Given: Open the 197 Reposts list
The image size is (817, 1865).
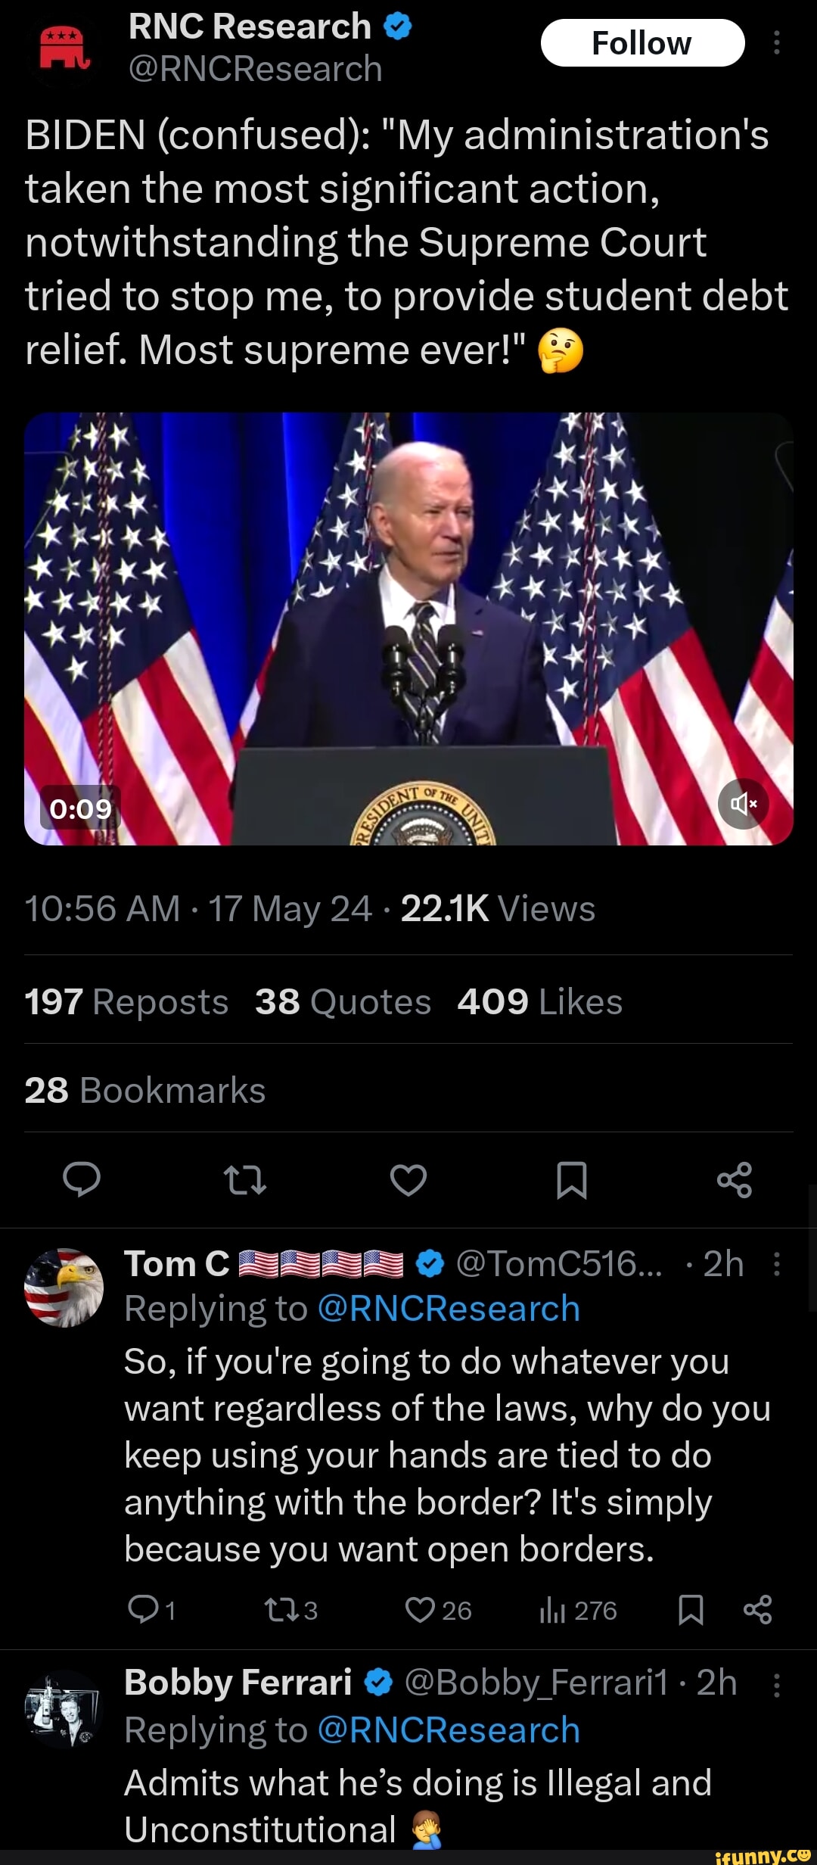Looking at the screenshot, I should pos(126,1001).
